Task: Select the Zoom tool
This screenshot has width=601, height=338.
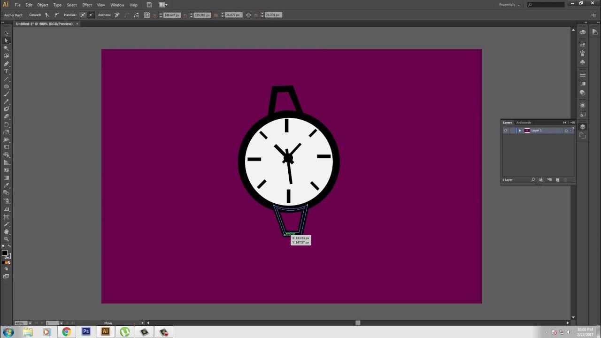Action: point(6,239)
